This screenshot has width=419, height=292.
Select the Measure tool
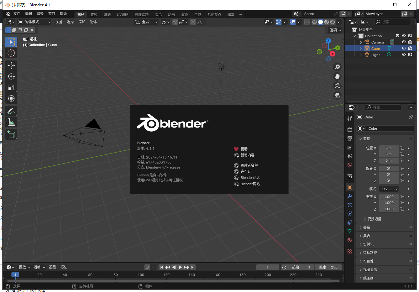[x=11, y=122]
